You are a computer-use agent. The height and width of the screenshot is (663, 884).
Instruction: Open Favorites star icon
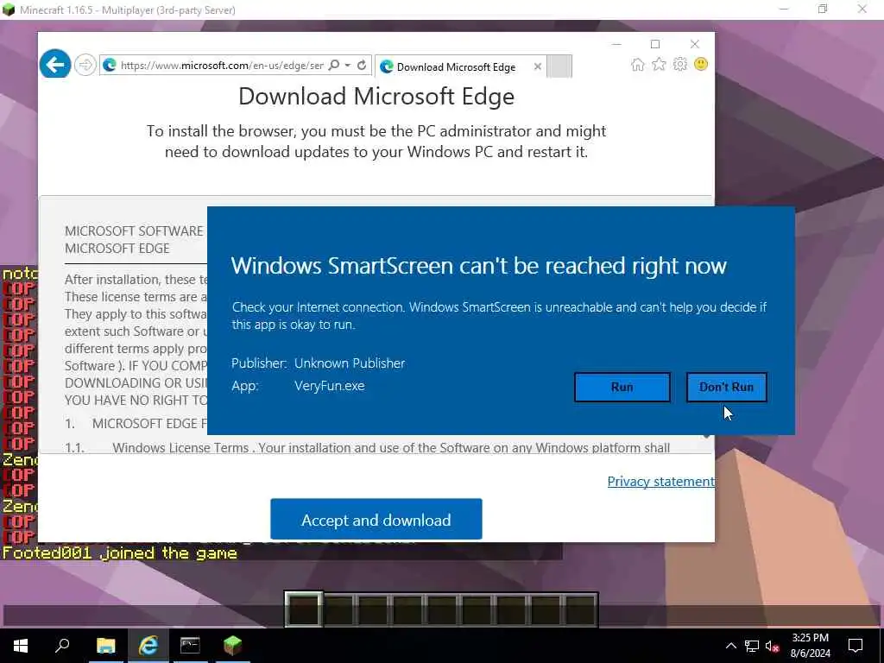coord(659,64)
